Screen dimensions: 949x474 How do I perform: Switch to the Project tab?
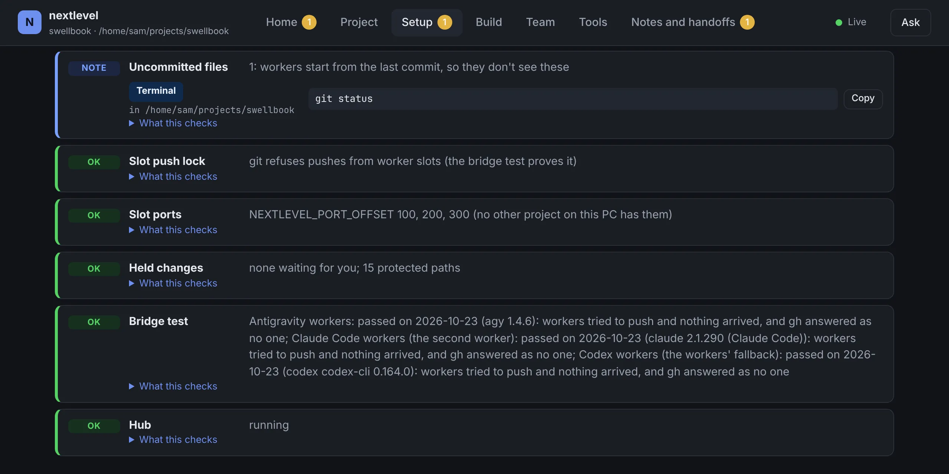[359, 22]
